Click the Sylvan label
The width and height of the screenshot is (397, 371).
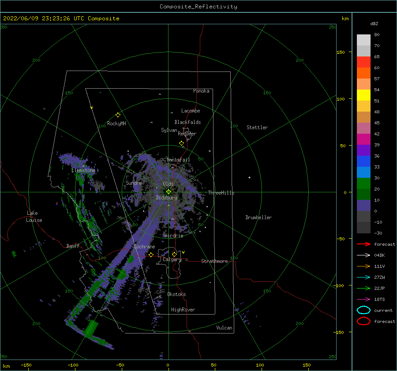point(169,130)
